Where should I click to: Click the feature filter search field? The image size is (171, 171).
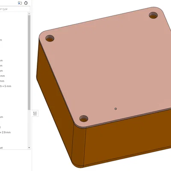click(15, 9)
